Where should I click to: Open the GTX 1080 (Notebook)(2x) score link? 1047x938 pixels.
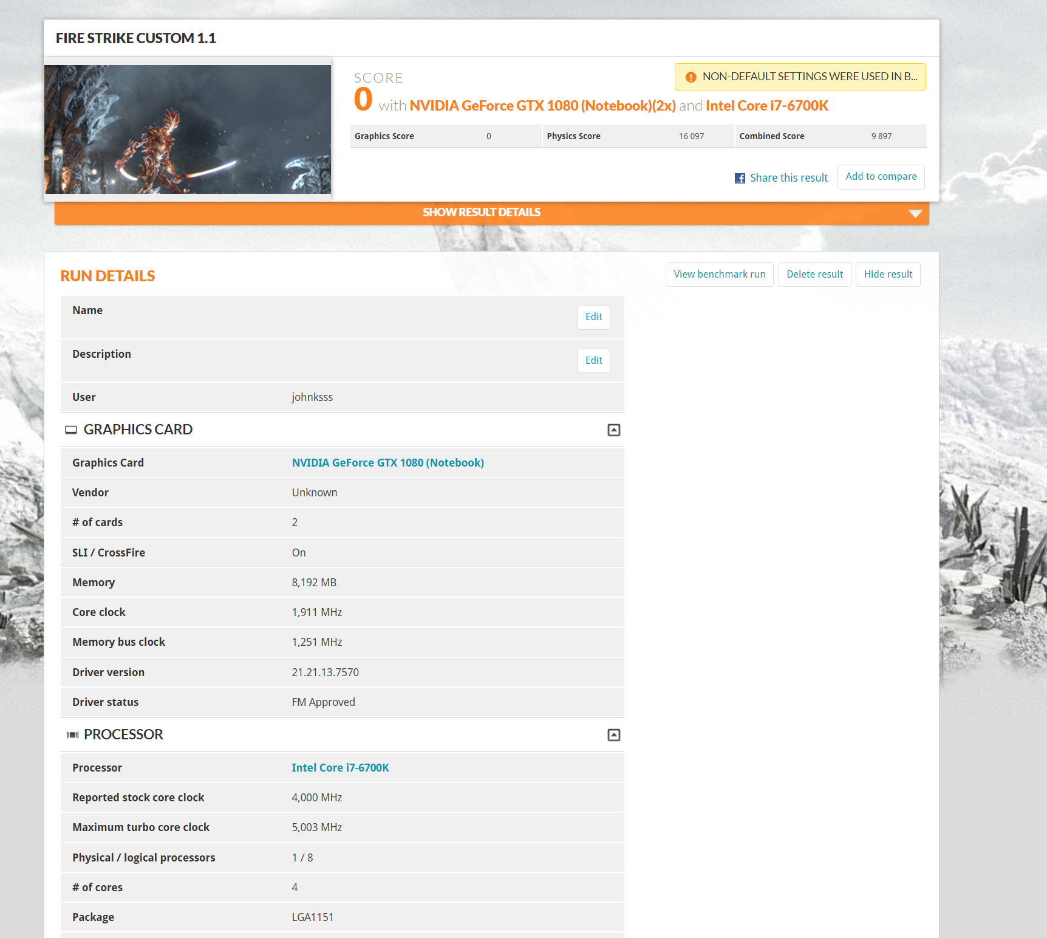[x=543, y=106]
